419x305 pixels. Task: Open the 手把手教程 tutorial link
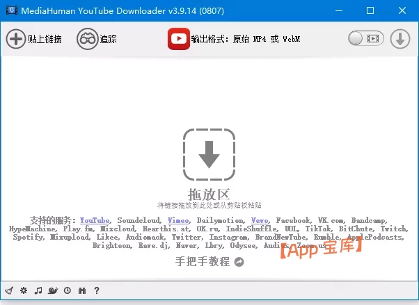[203, 261]
